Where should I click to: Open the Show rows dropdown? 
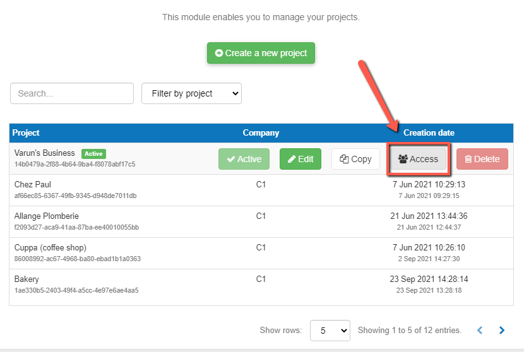click(330, 331)
